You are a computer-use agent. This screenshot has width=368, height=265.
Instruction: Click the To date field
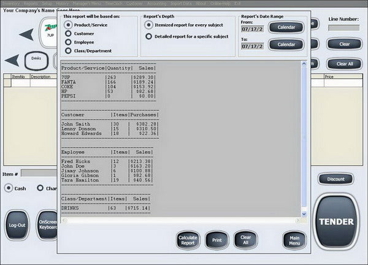pyautogui.click(x=253, y=46)
